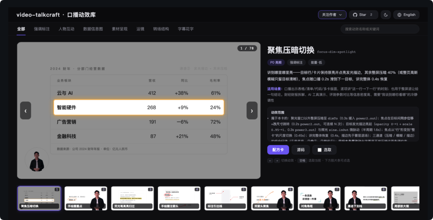Select the 字幕花字 tab
The width and height of the screenshot is (433, 220).
coord(186,29)
